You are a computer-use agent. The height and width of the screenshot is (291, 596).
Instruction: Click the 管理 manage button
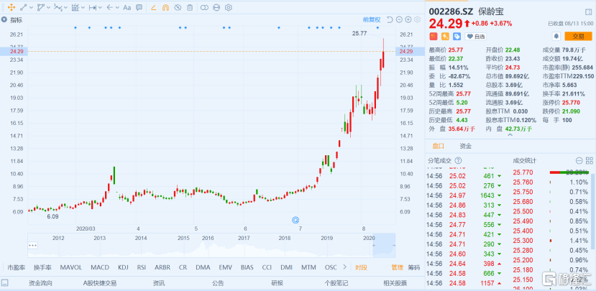(397, 267)
